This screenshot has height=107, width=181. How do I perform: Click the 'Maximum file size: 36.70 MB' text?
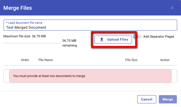[25, 36]
